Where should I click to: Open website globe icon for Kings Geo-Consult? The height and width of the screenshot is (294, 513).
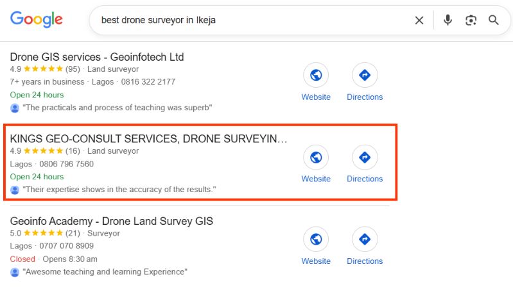tap(316, 158)
